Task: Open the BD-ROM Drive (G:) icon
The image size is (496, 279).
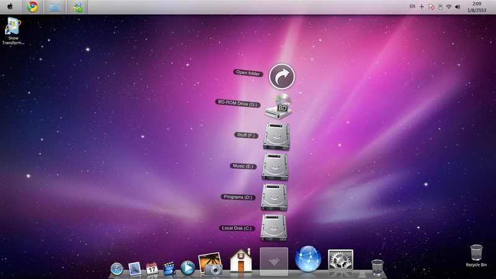Action: click(278, 107)
